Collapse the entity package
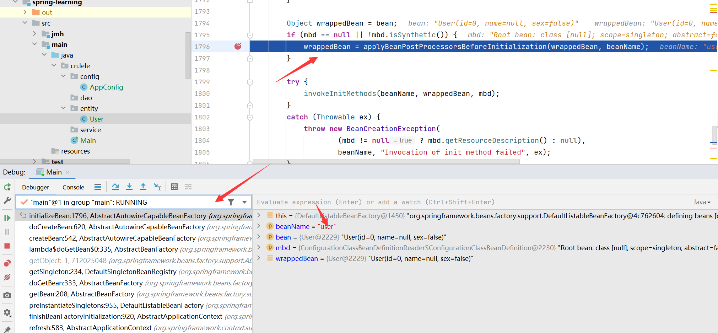The height and width of the screenshot is (333, 718). tap(63, 108)
